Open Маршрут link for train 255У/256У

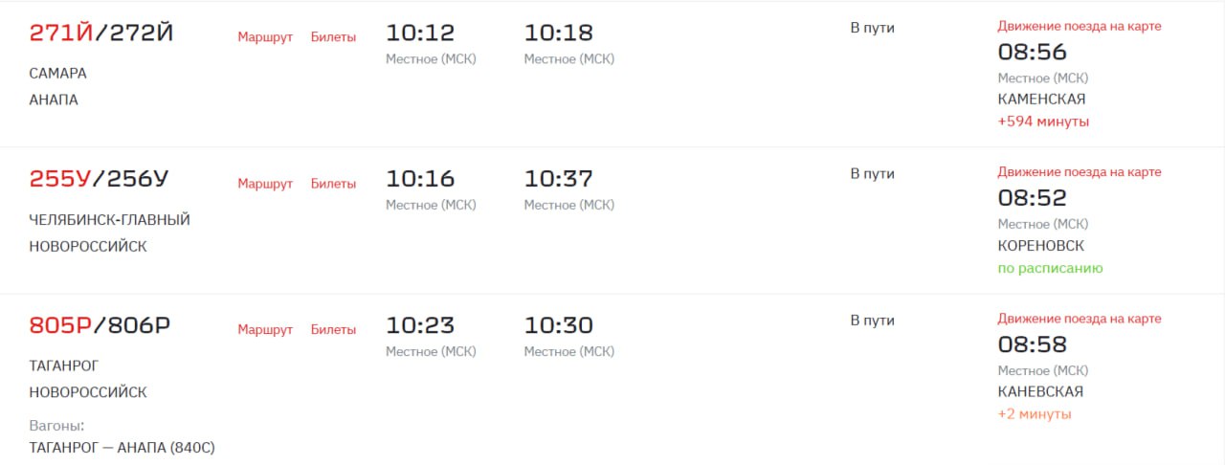pyautogui.click(x=265, y=184)
